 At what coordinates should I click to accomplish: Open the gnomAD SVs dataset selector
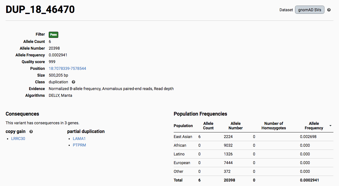pyautogui.click(x=310, y=10)
